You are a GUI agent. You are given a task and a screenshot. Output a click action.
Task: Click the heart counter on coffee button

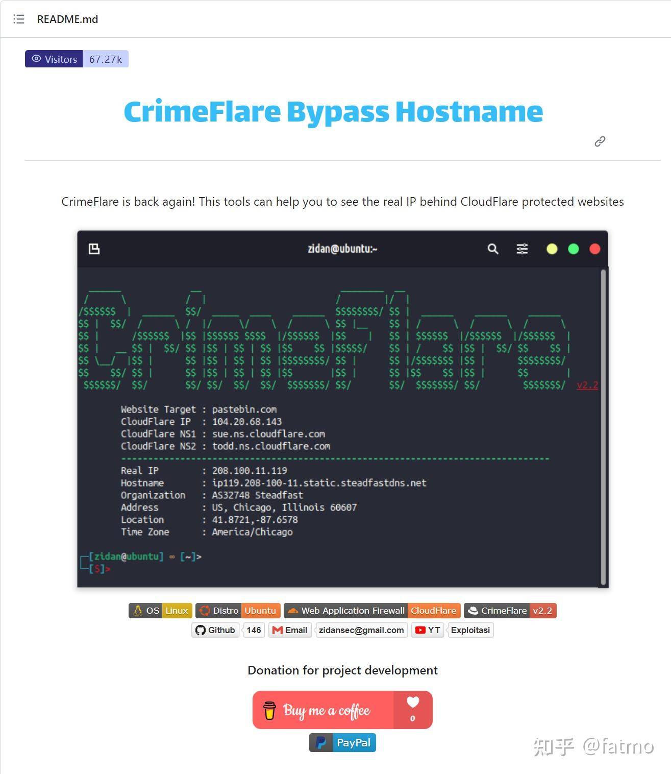[413, 710]
